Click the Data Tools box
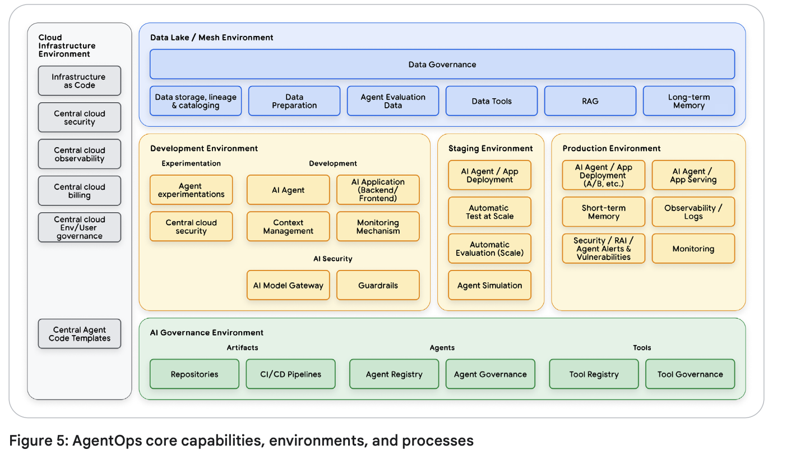Image resolution: width=791 pixels, height=463 pixels. point(492,101)
